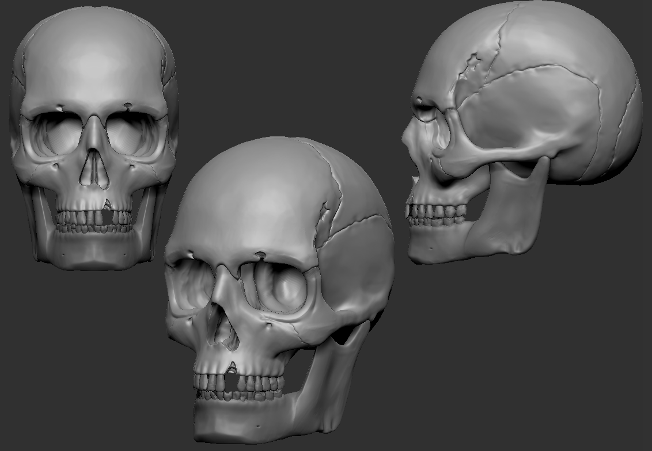Click the side-view skull's teeth

click(x=435, y=213)
